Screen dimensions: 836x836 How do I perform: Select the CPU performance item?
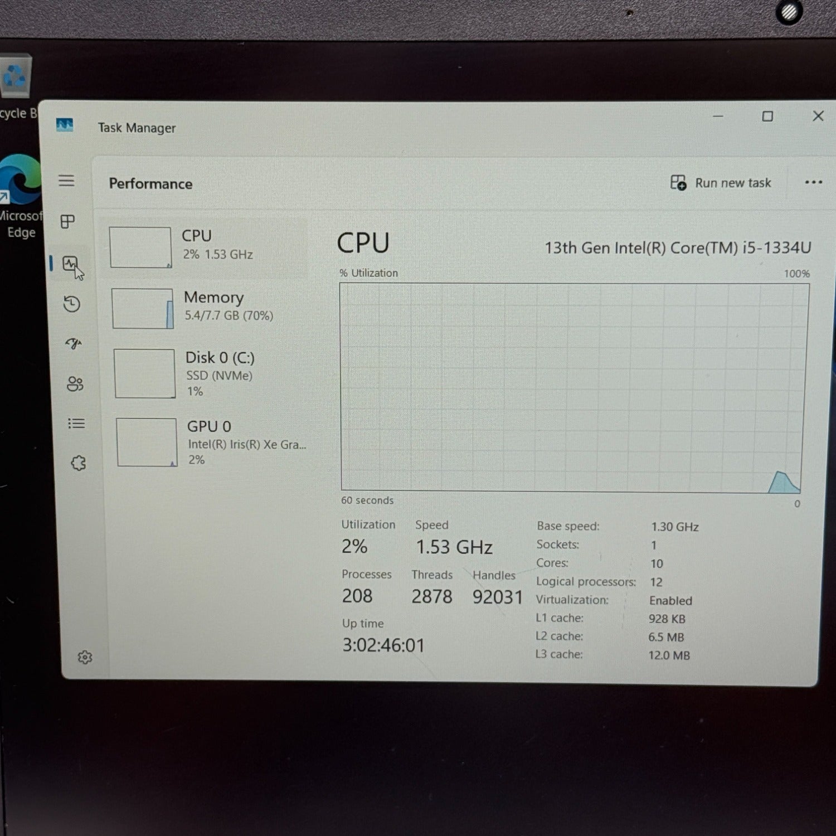click(x=204, y=247)
